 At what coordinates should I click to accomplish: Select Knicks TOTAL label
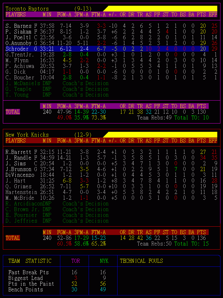[13, 238]
